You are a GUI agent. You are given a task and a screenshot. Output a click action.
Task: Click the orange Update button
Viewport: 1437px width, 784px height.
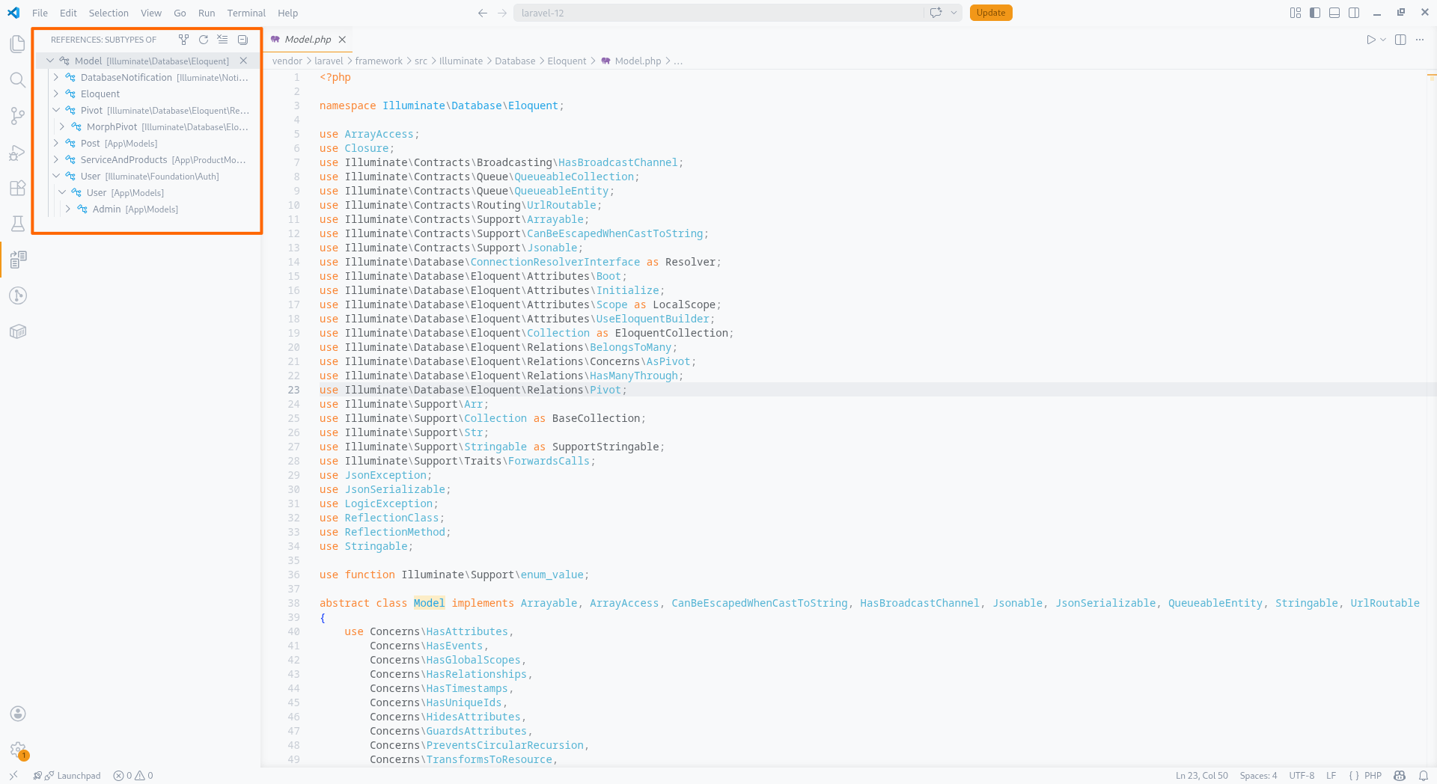(991, 13)
